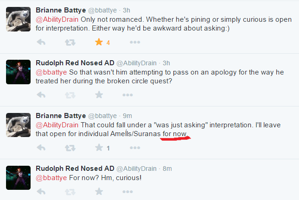Favorite Rudolph's broken circle quest tweet
The width and height of the screenshot is (299, 200).
[98, 95]
